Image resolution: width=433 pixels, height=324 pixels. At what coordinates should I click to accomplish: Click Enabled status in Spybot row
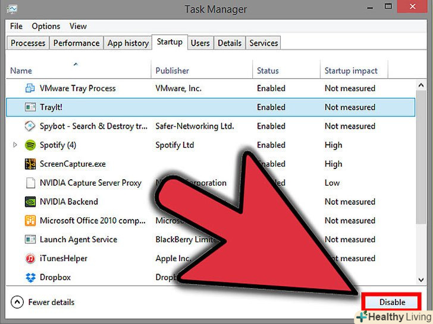coord(271,126)
